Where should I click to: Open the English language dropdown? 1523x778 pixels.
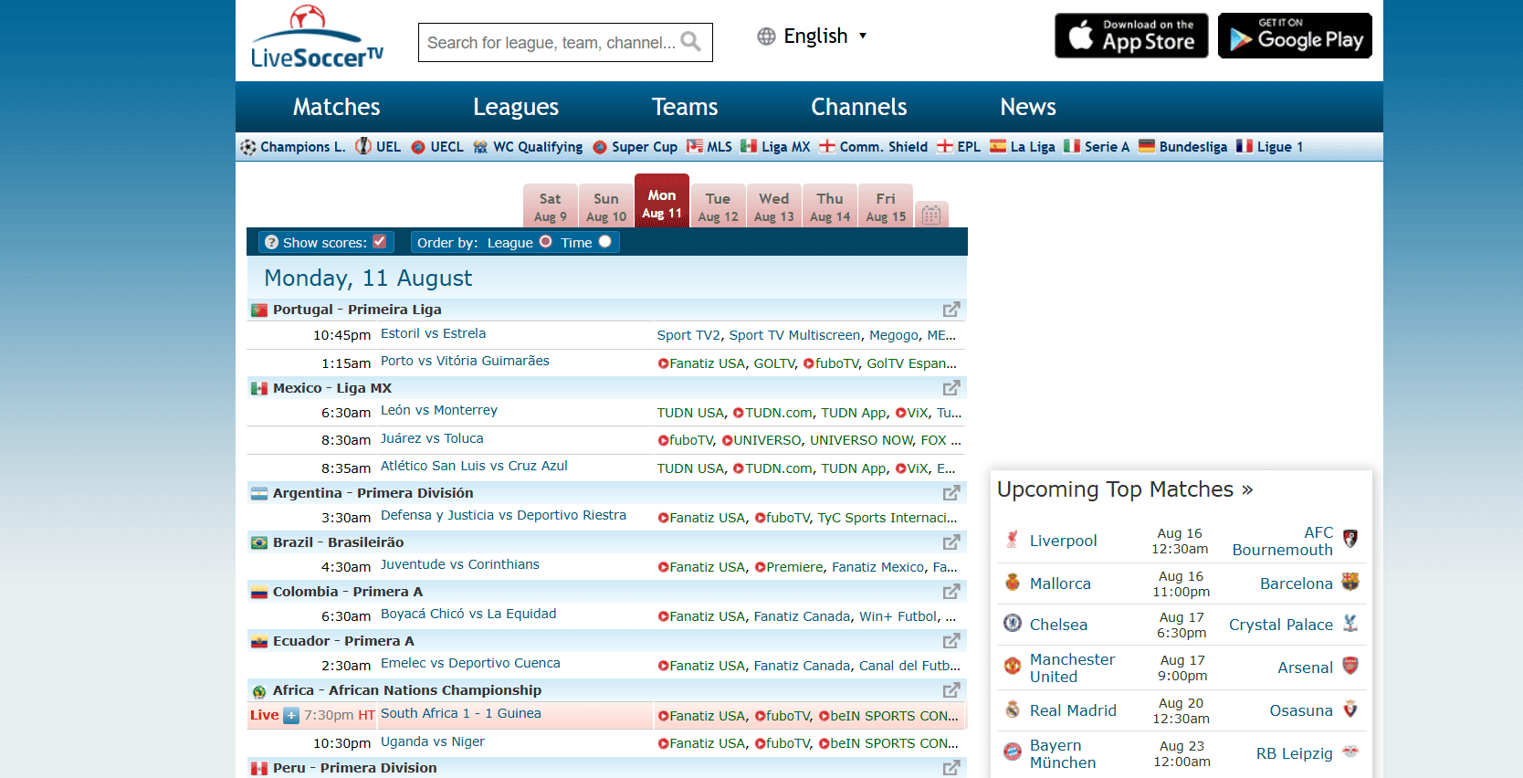tap(813, 37)
